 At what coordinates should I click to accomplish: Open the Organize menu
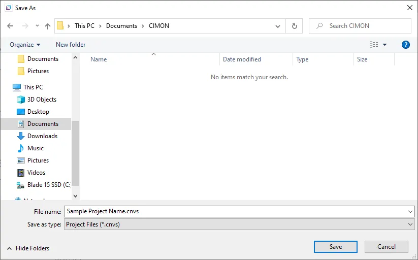[x=25, y=45]
